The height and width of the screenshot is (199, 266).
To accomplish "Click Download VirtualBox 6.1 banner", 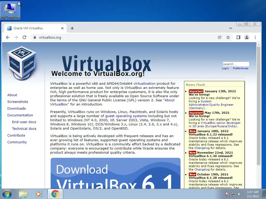I will click(x=116, y=173).
